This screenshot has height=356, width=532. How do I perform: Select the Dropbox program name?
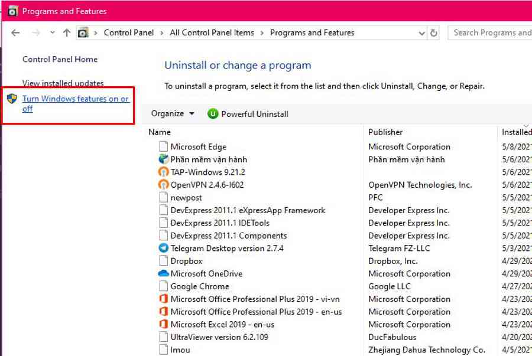(x=186, y=261)
